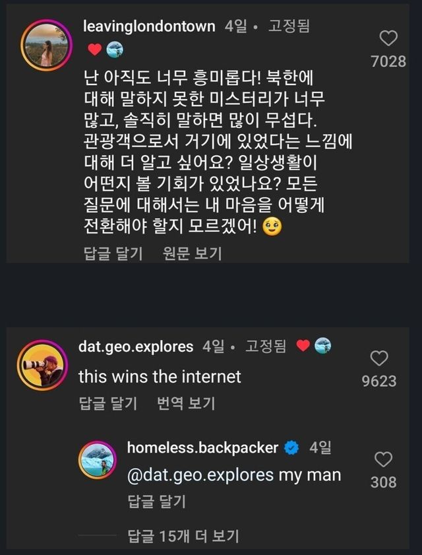Screen dimensions: 422x555
Task: View the 9623 likes count on dat.geo.explores' comment
Action: click(379, 381)
